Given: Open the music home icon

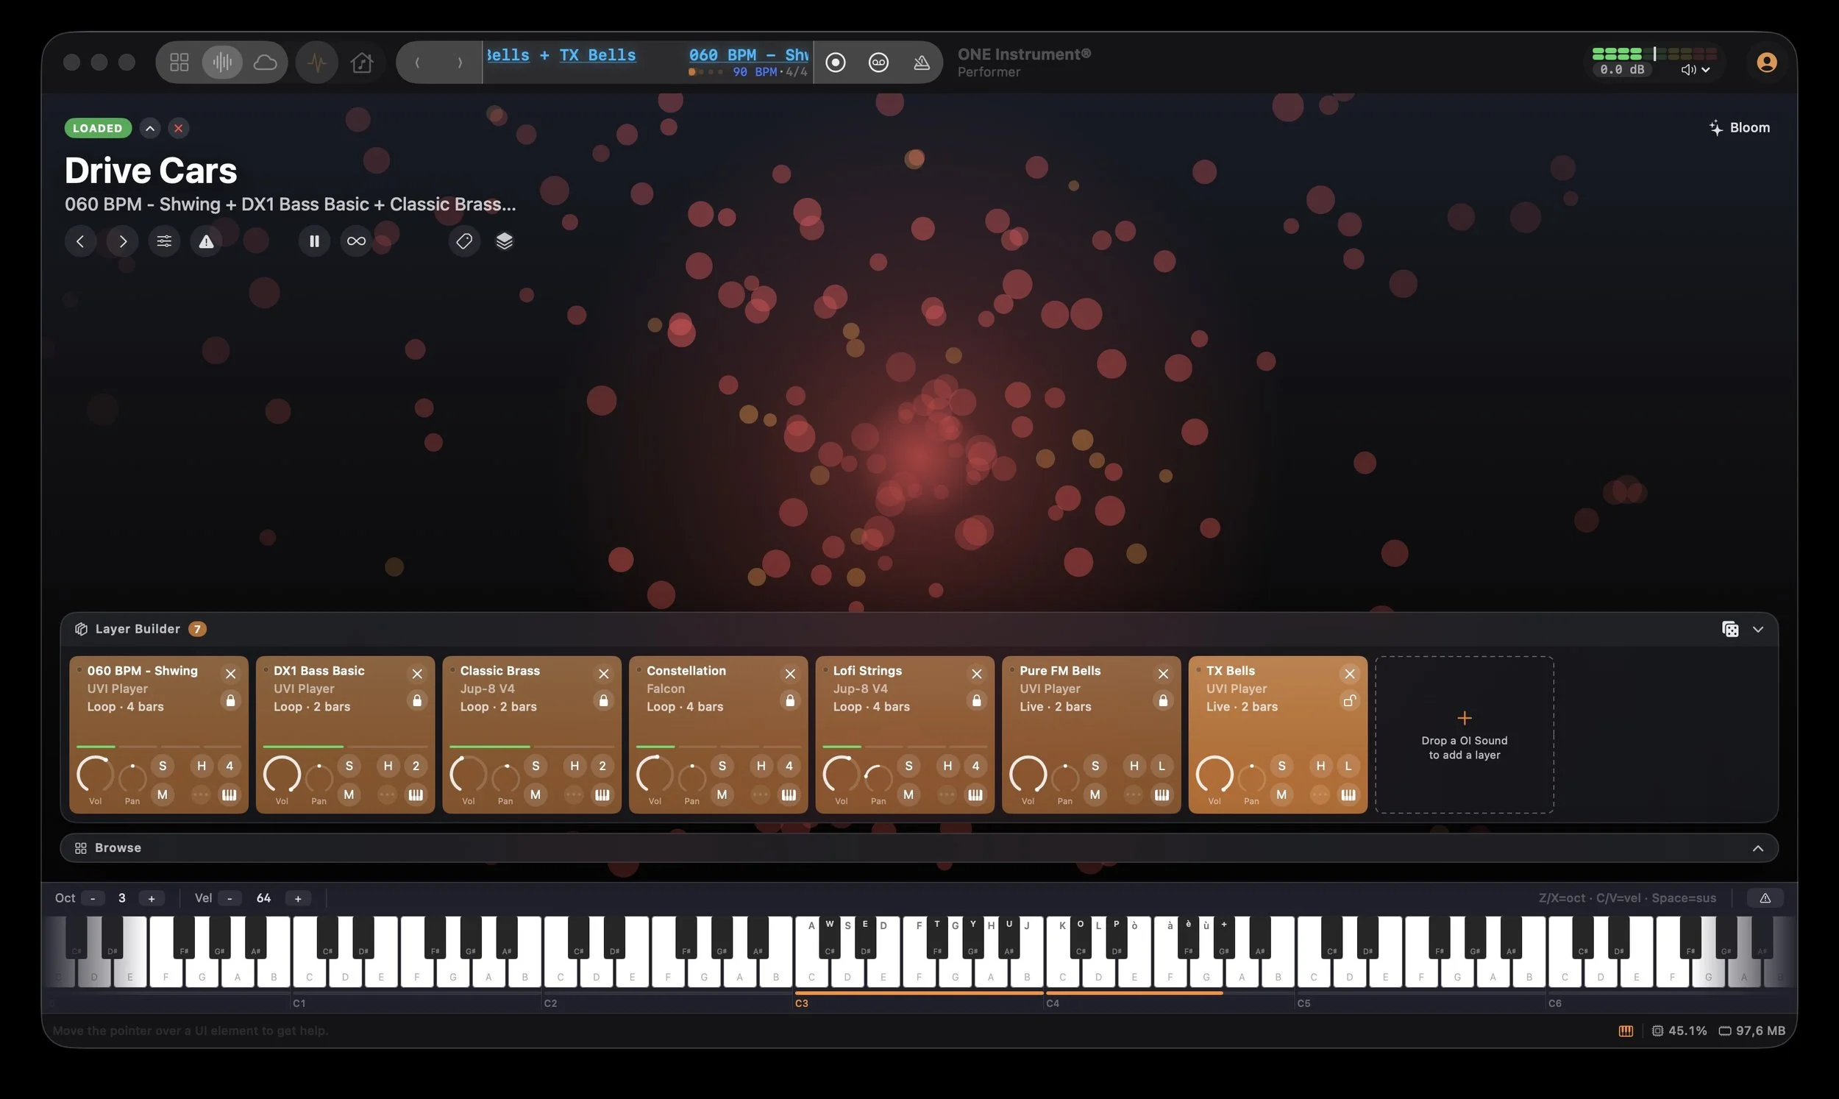Looking at the screenshot, I should click(x=362, y=63).
